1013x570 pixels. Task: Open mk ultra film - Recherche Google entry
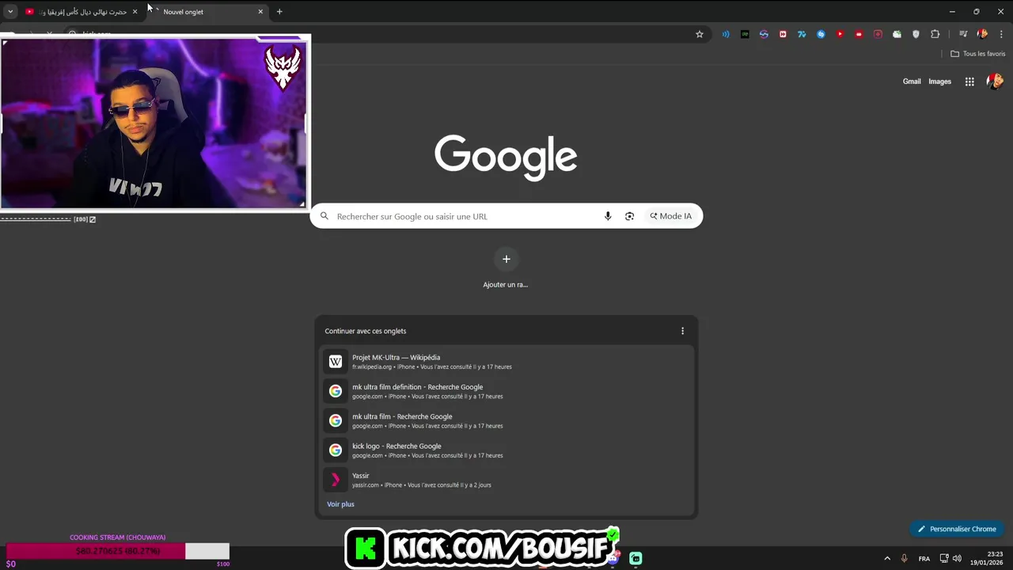coord(506,420)
